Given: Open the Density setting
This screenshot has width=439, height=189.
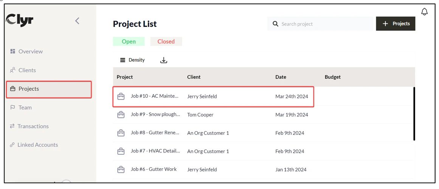Looking at the screenshot, I should point(132,60).
